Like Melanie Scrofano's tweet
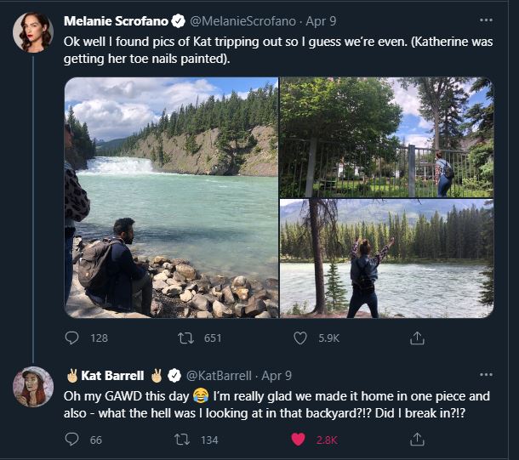The image size is (519, 460). click(x=299, y=338)
